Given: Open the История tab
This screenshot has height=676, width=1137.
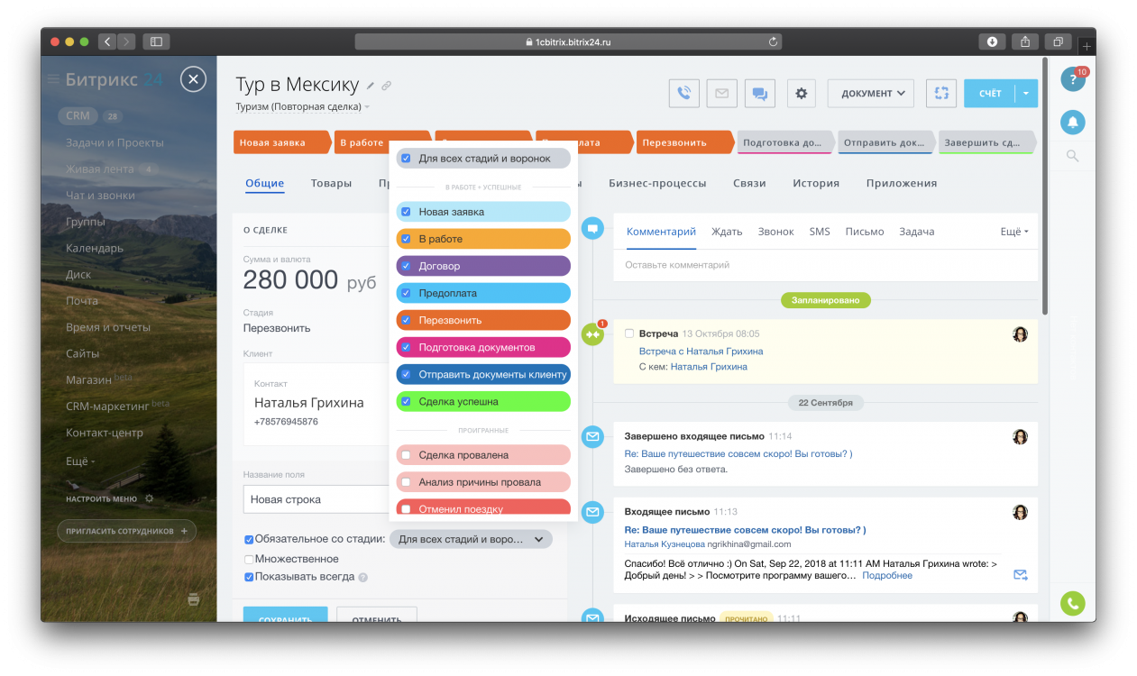Looking at the screenshot, I should [x=816, y=183].
